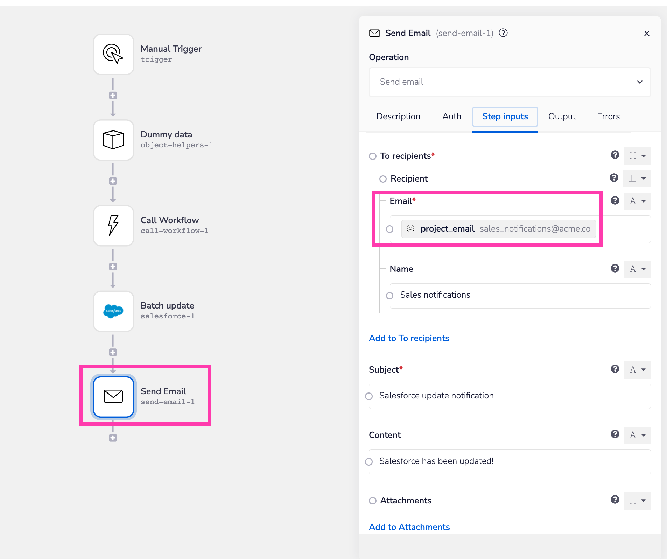
Task: Select the Send Email envelope step
Action: [113, 396]
